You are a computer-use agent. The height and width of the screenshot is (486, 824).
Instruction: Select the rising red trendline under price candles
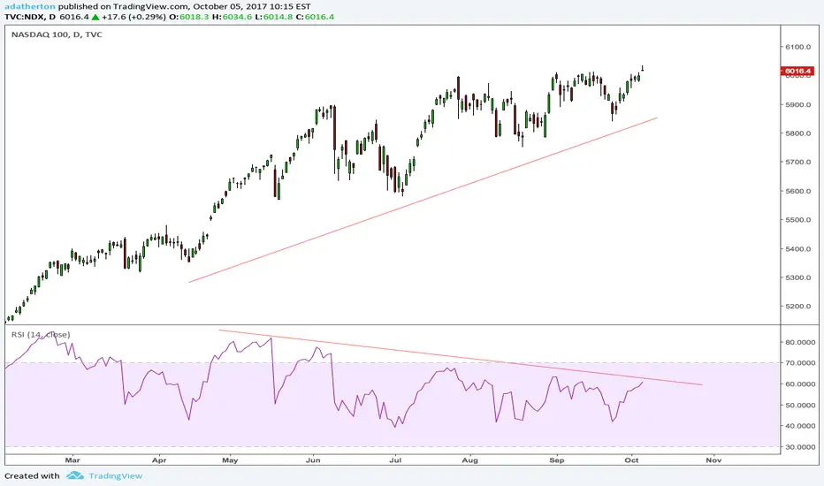tap(423, 201)
